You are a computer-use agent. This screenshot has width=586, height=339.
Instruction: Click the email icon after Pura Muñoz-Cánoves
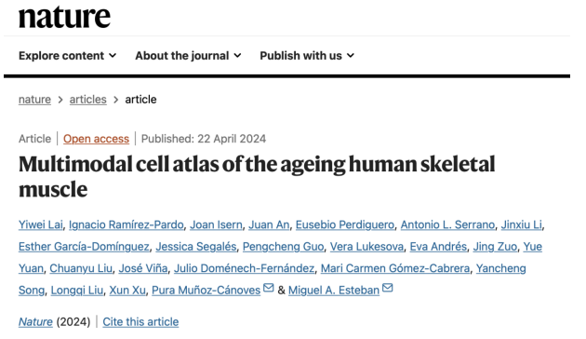tap(268, 288)
